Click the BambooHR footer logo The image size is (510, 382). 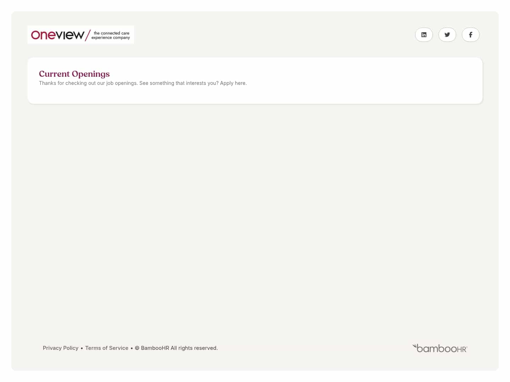pos(440,348)
